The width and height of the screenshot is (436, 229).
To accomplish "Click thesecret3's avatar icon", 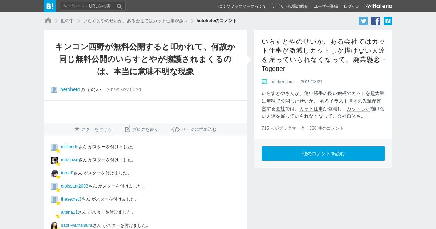I will coord(54,200).
